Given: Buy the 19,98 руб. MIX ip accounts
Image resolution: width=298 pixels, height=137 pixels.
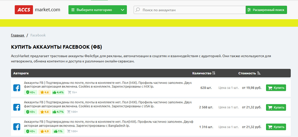Looking at the screenshot, I should click(276, 88).
